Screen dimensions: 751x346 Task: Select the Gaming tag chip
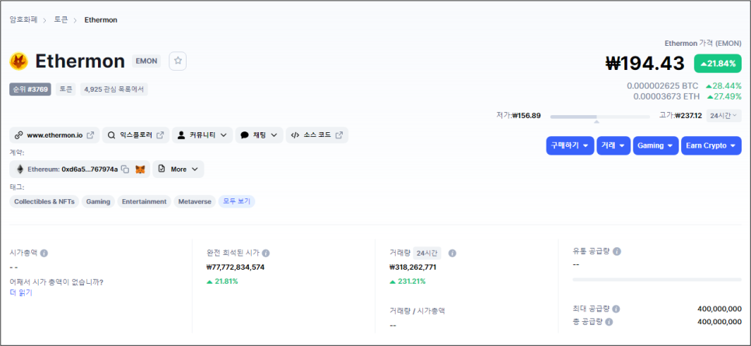tap(98, 201)
